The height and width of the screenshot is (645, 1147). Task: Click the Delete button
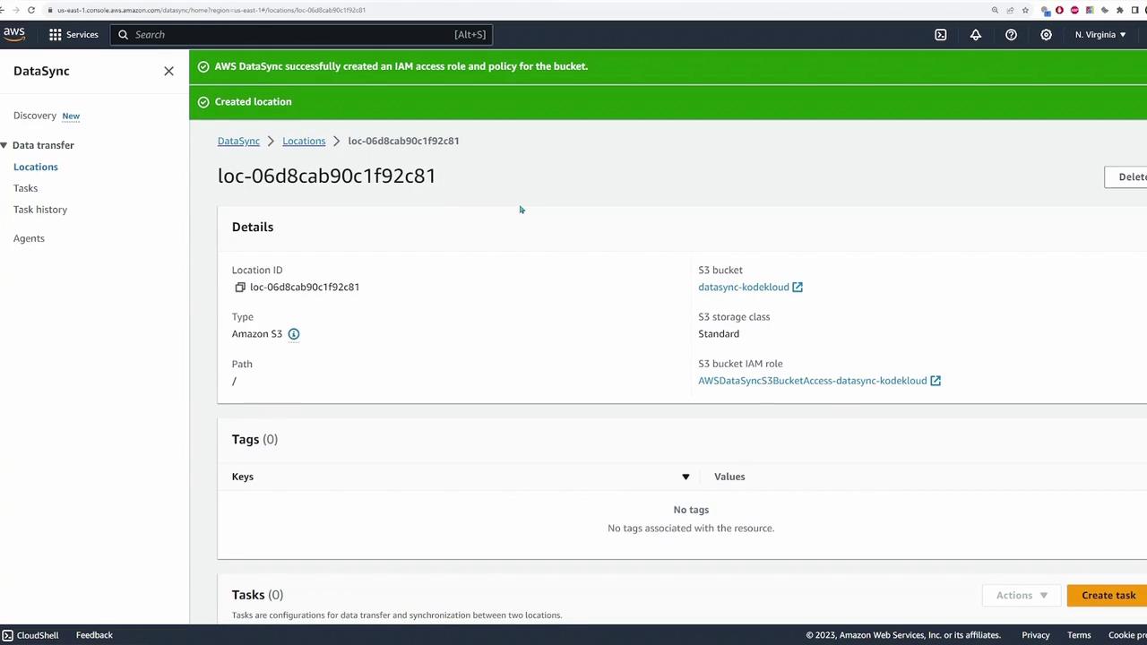point(1126,176)
